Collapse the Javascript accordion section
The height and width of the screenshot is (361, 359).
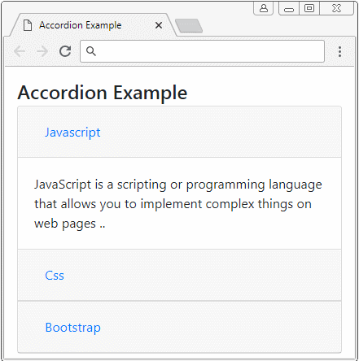pos(72,133)
